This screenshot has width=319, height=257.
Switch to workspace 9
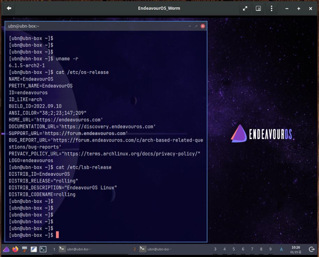271,249
